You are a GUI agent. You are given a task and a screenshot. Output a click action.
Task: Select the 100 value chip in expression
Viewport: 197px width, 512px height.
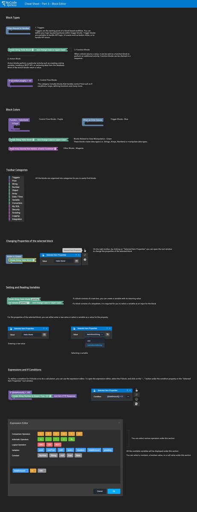point(42,470)
